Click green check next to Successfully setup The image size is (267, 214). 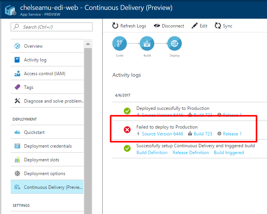coord(127,148)
